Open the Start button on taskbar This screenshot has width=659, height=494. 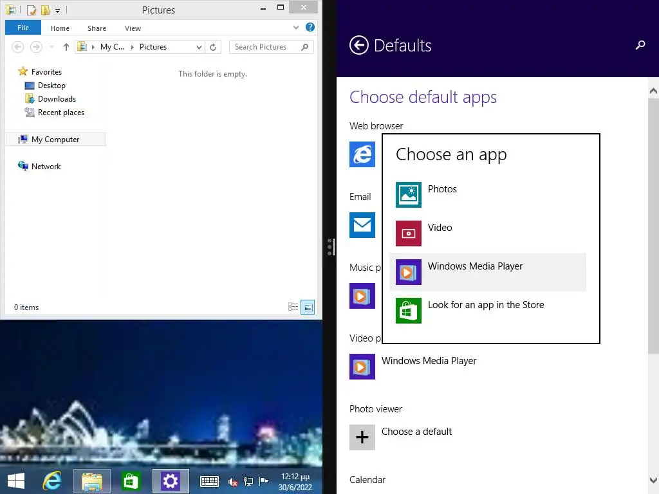[16, 481]
